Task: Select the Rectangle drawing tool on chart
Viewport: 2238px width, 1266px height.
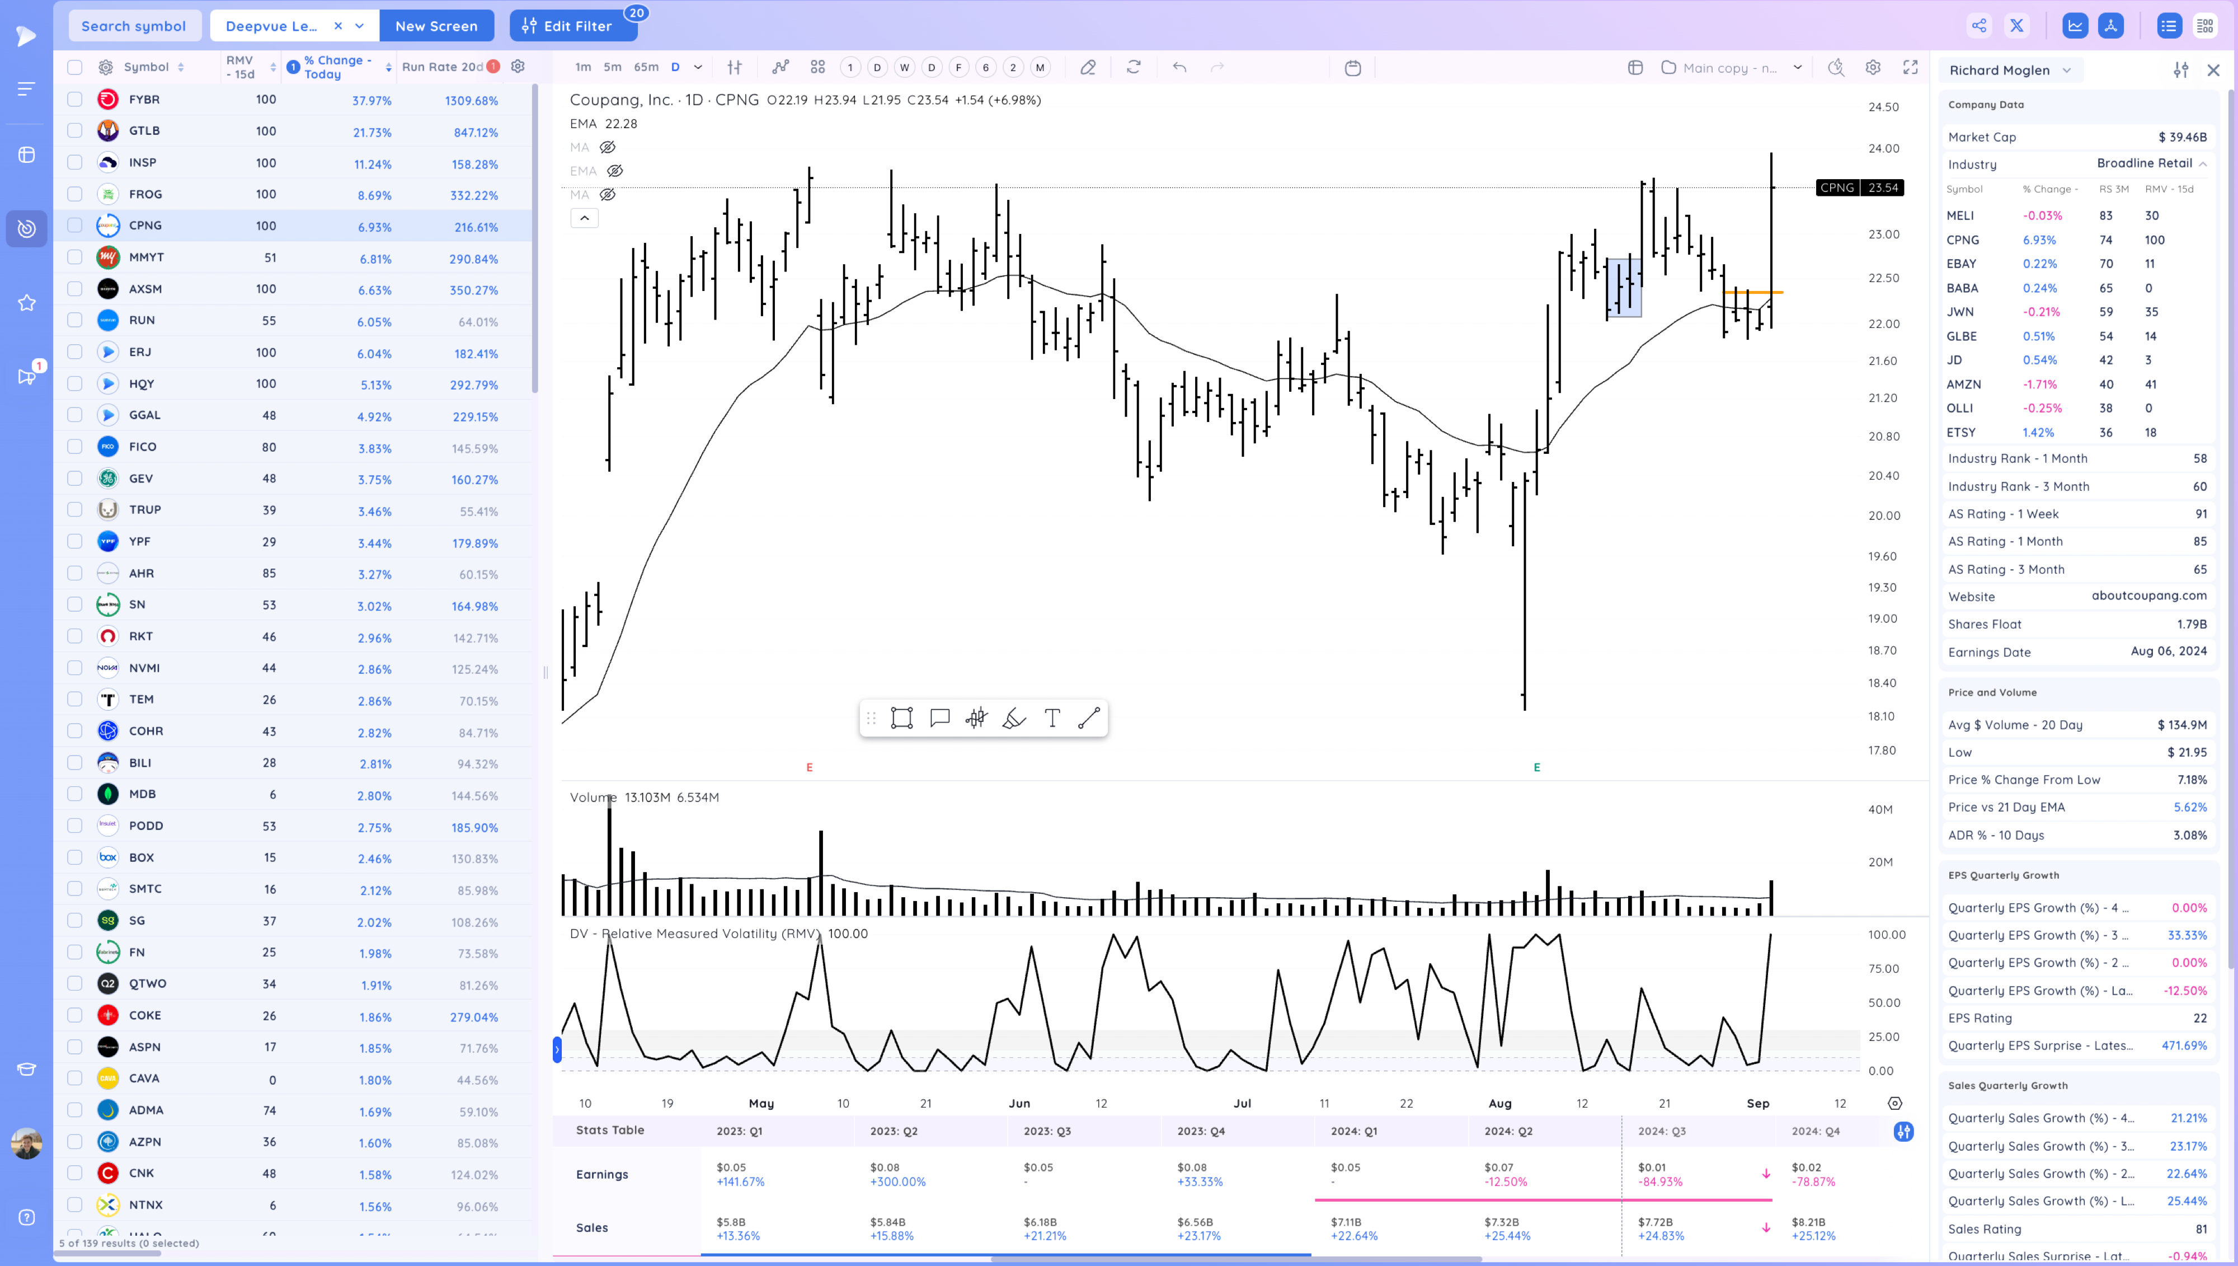Action: [901, 718]
